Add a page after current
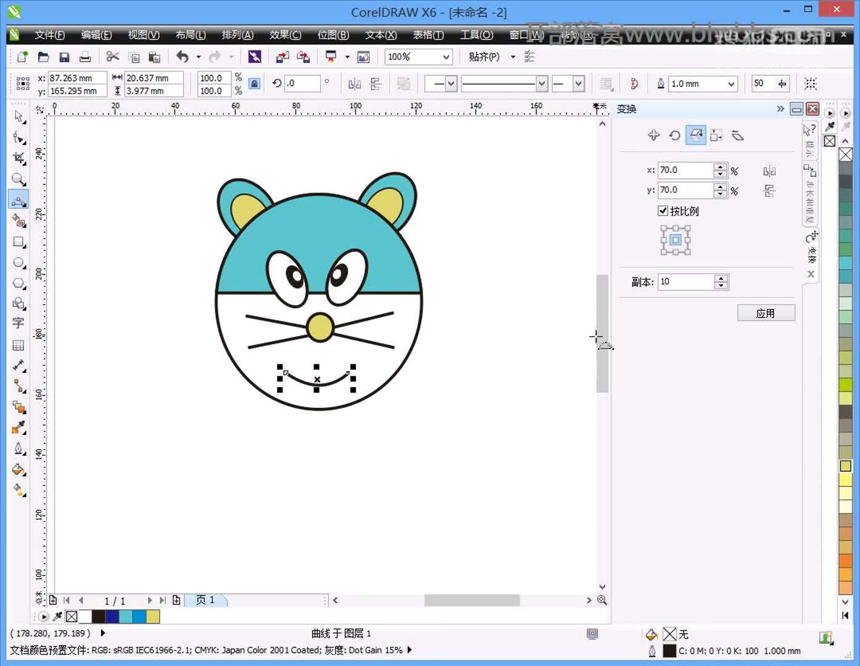 (176, 600)
